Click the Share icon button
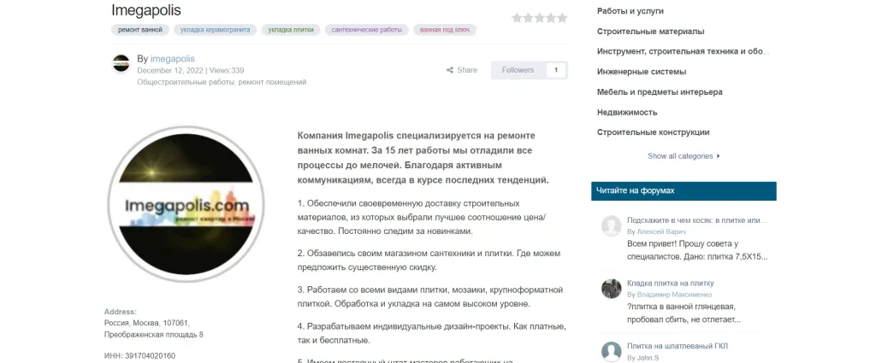Image resolution: width=876 pixels, height=363 pixels. pyautogui.click(x=461, y=70)
